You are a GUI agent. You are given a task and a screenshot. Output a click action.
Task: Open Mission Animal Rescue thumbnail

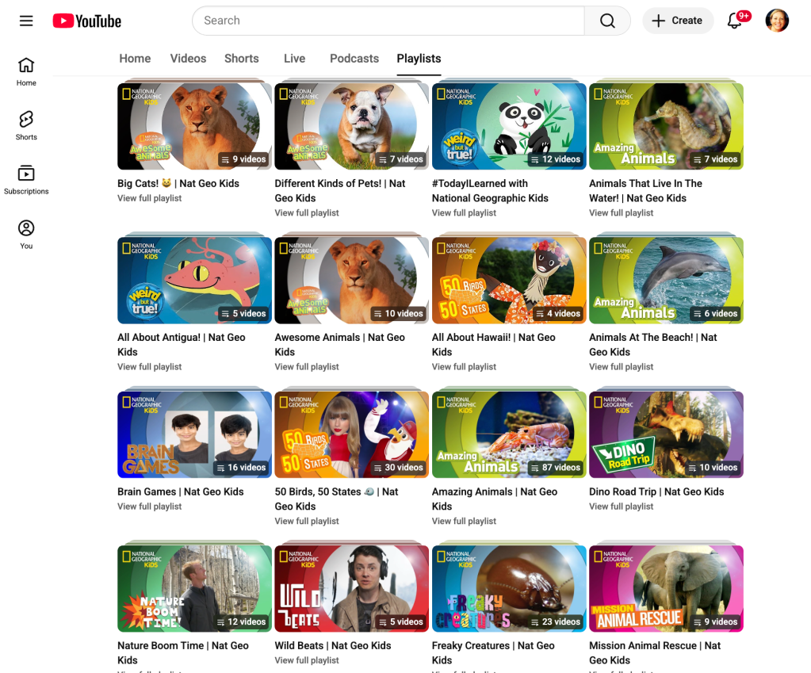click(x=666, y=588)
